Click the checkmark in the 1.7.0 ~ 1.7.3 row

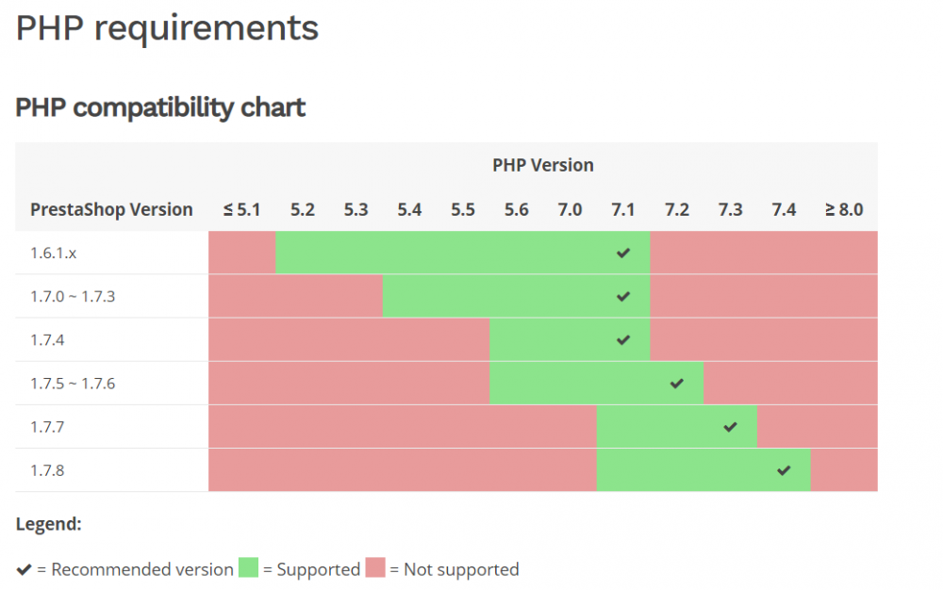(622, 296)
